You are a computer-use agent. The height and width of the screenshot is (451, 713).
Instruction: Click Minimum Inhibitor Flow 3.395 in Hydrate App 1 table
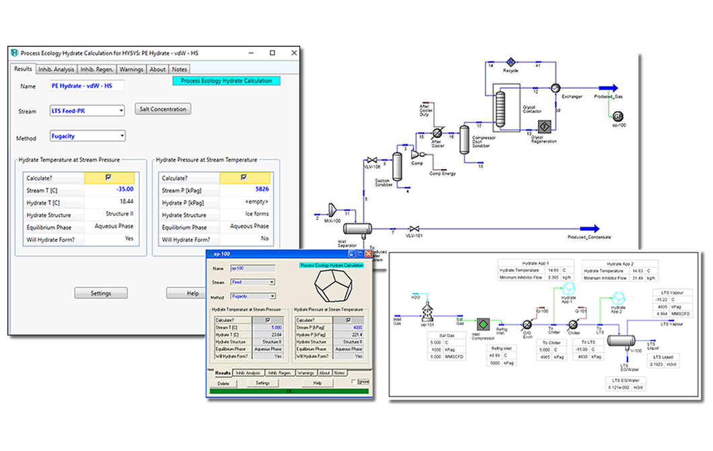553,277
